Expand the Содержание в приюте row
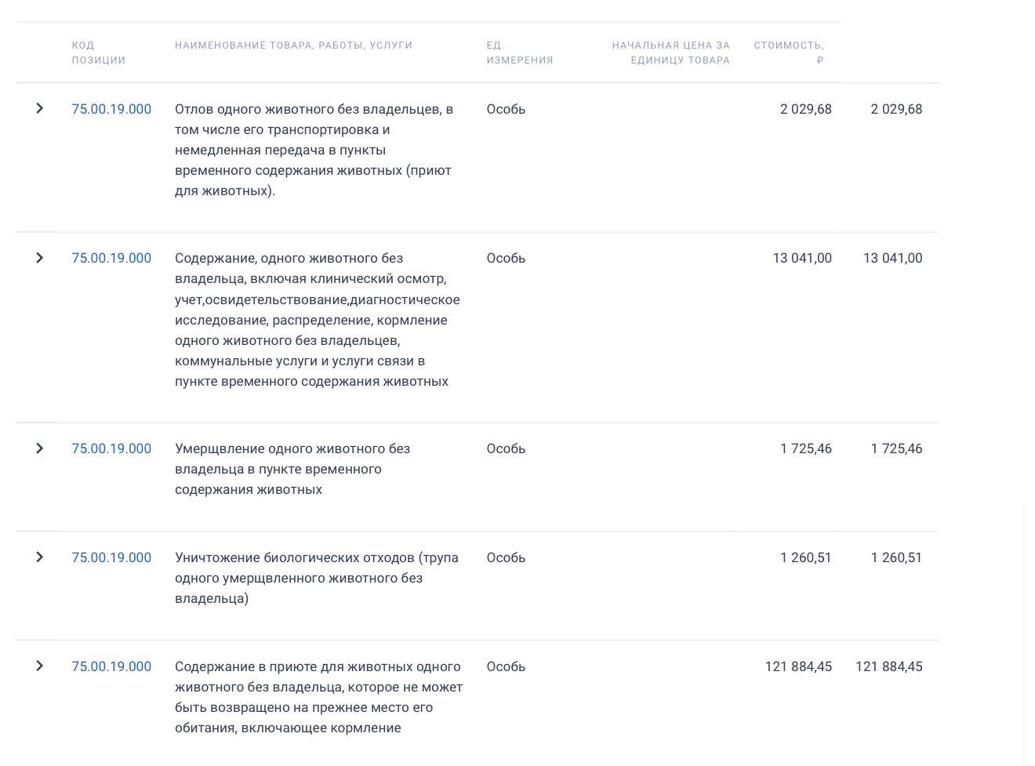 [x=39, y=666]
